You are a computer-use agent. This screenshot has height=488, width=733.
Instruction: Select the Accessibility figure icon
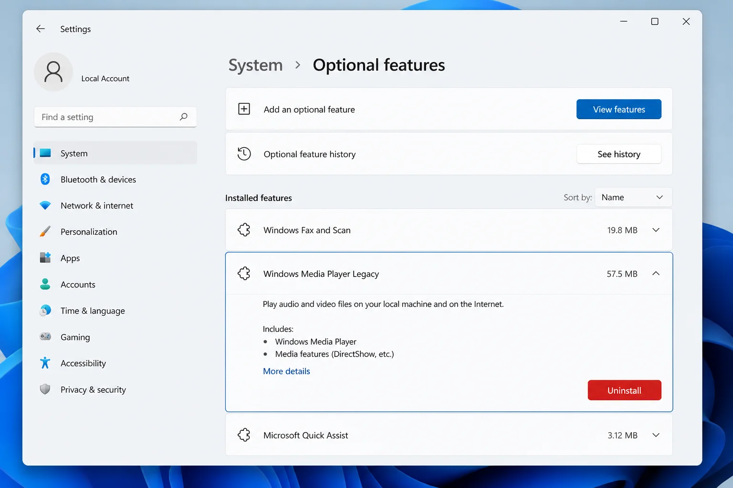tap(45, 363)
